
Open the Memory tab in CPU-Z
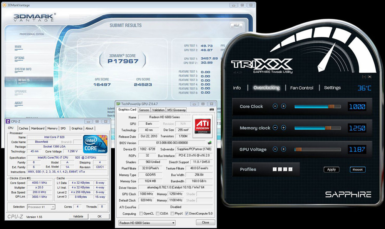tap(52, 129)
